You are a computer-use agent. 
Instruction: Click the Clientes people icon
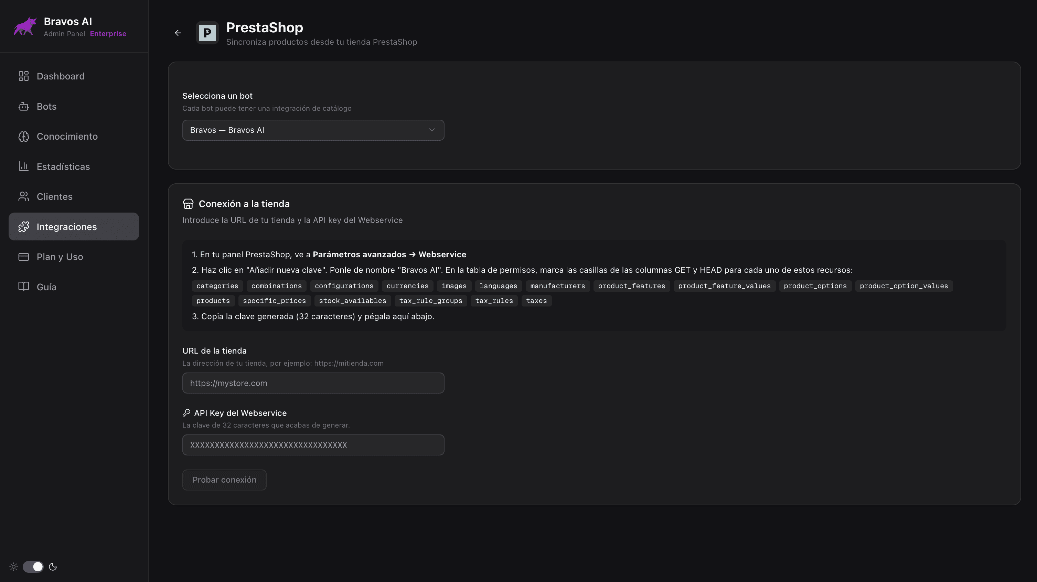coord(23,196)
